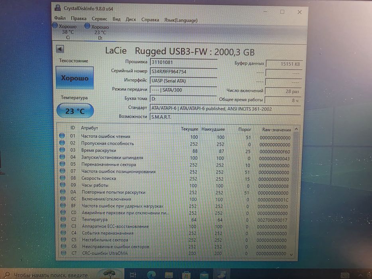This screenshot has height=279, width=372.
Task: Click the previous disk arrow button
Action: [60, 49]
